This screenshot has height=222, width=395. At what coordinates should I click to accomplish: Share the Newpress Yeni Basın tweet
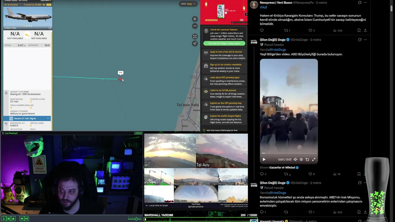pyautogui.click(x=365, y=30)
